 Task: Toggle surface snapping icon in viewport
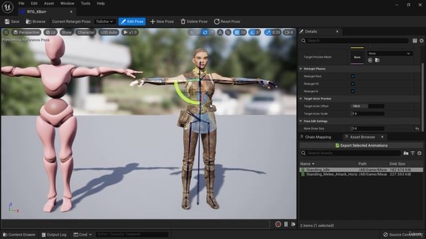click(228, 33)
